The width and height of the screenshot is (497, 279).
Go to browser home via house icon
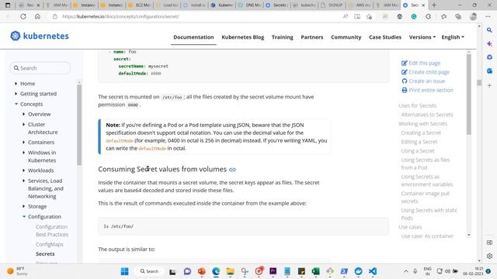(37, 16)
